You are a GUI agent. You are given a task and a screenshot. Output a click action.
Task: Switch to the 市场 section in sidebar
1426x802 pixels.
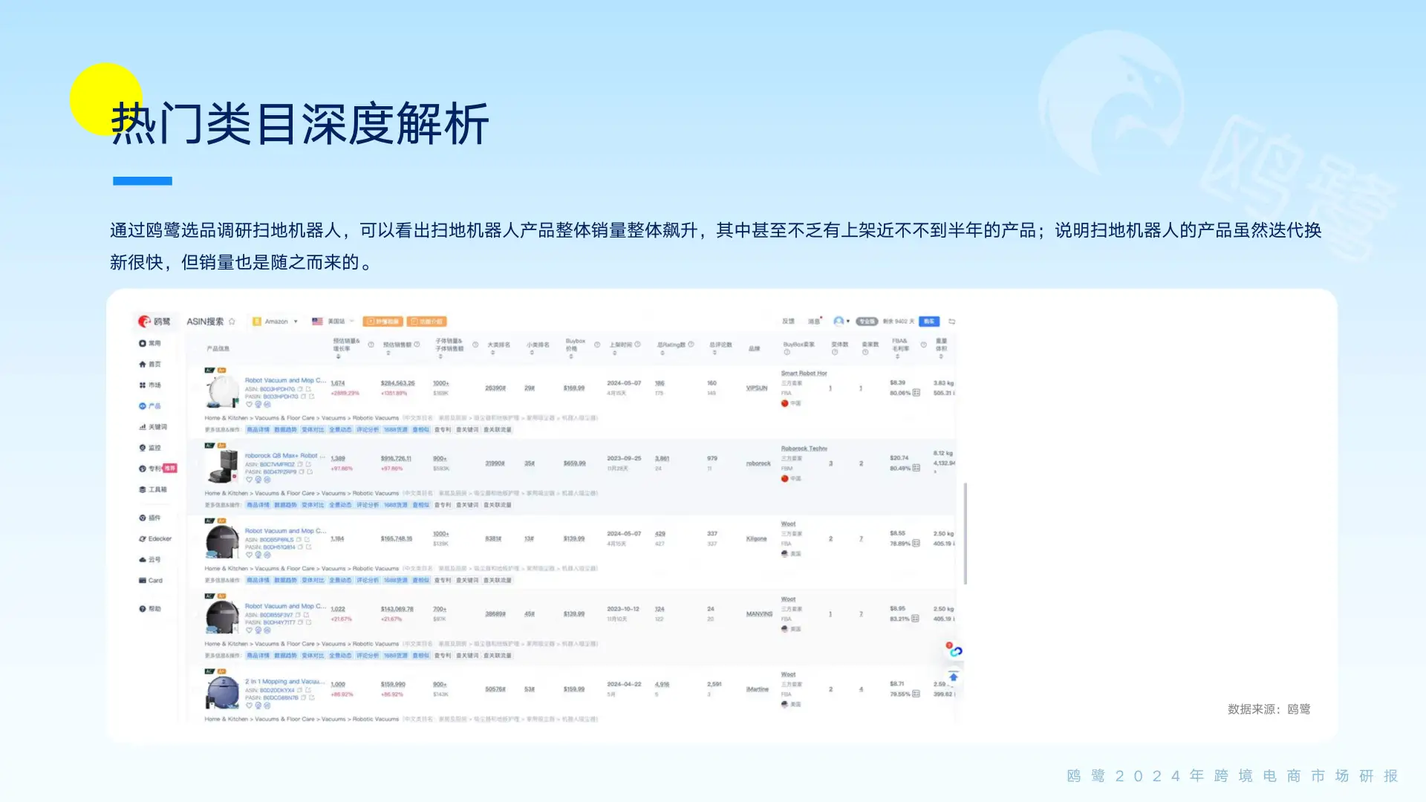[x=153, y=385]
